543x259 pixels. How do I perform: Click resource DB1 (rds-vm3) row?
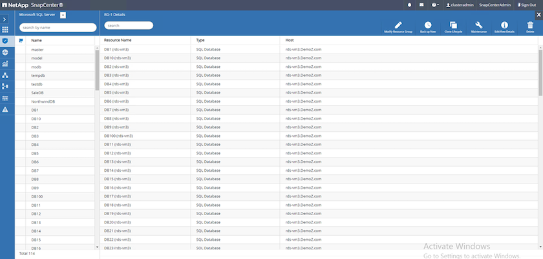319,49
